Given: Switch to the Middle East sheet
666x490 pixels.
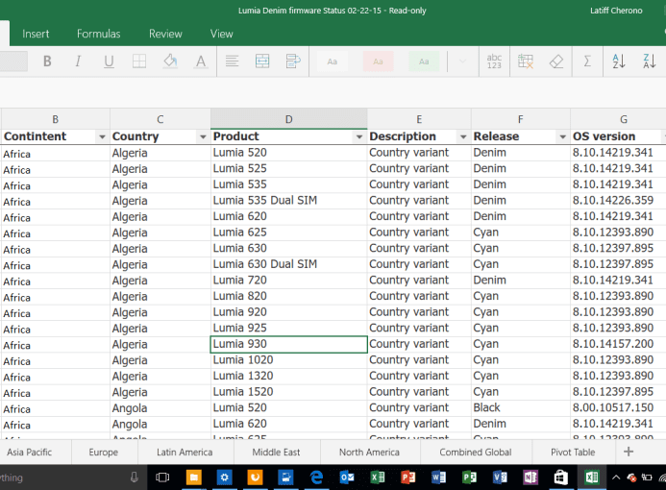Looking at the screenshot, I should click(x=276, y=453).
